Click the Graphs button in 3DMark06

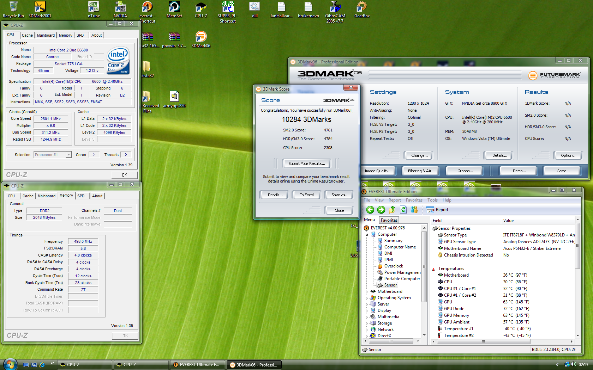465,171
